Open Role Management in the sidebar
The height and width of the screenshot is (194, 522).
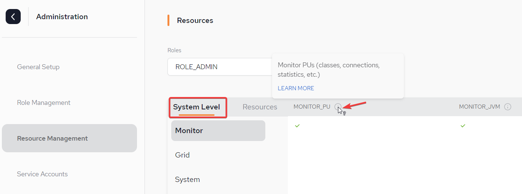tap(44, 103)
